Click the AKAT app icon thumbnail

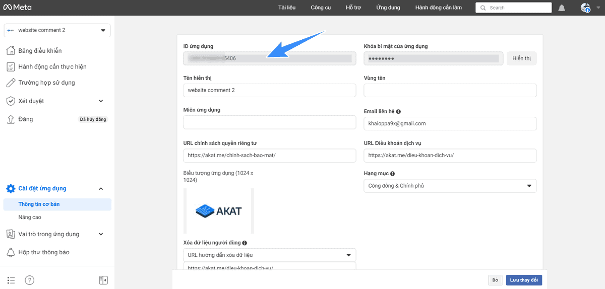219,211
